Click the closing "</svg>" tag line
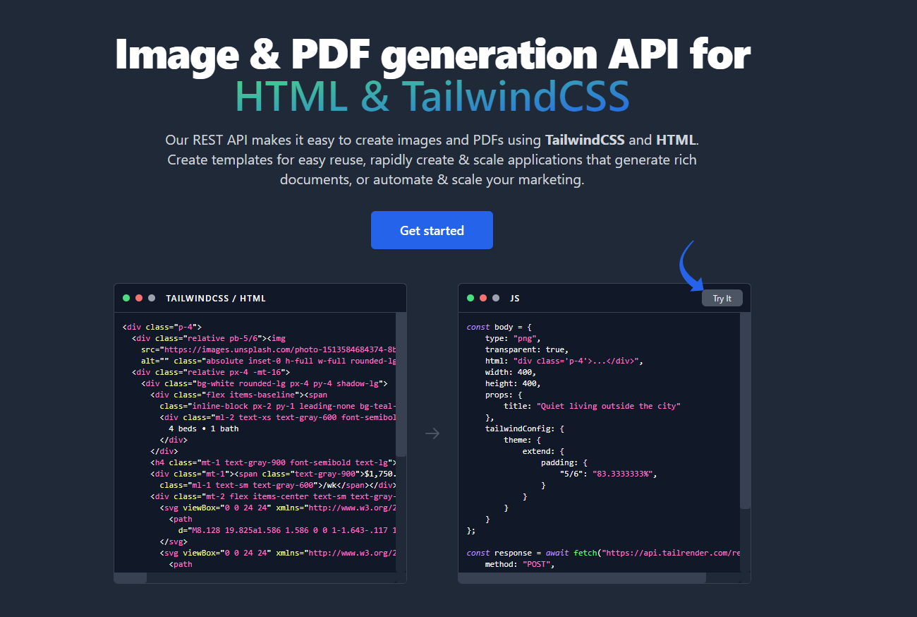Viewport: 917px width, 617px height. pyautogui.click(x=174, y=541)
